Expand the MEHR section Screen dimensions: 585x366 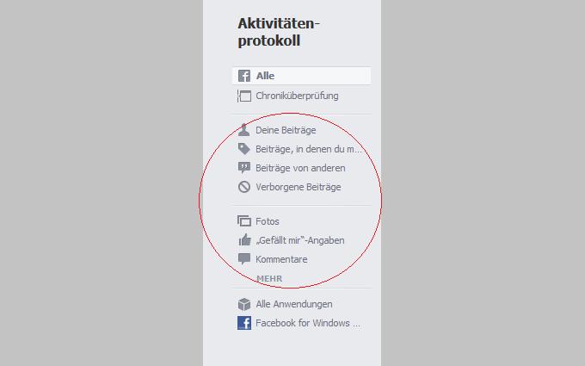(269, 279)
